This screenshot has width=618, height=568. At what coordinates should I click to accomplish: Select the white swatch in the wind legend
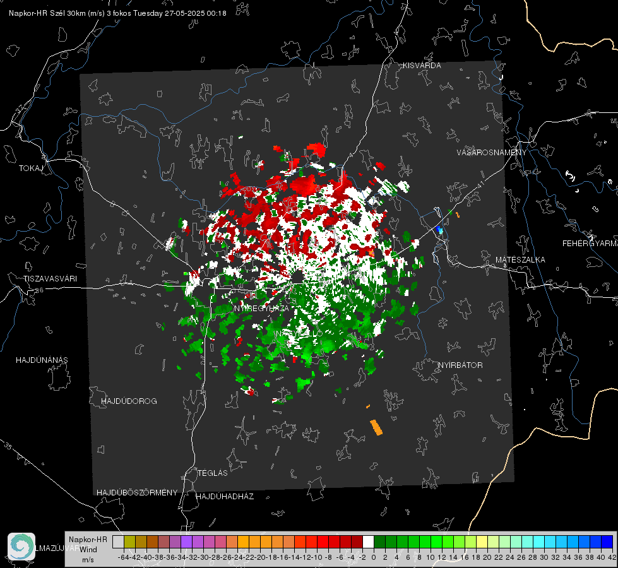pyautogui.click(x=368, y=541)
